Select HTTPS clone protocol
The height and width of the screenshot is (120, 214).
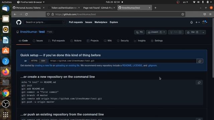pyautogui.click(x=34, y=61)
